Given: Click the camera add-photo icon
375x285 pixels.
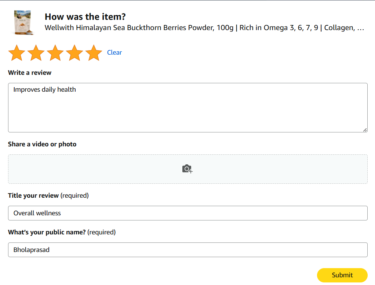Looking at the screenshot, I should point(187,169).
